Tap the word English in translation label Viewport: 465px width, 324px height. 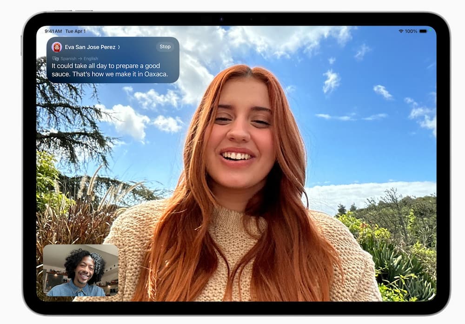pos(91,59)
